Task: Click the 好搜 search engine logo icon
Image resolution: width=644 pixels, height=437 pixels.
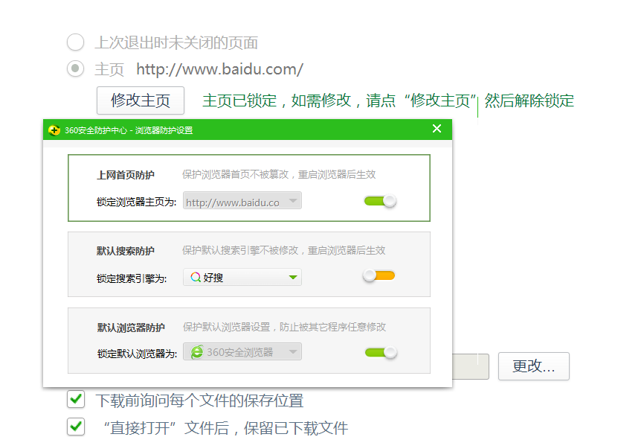Action: pyautogui.click(x=196, y=277)
